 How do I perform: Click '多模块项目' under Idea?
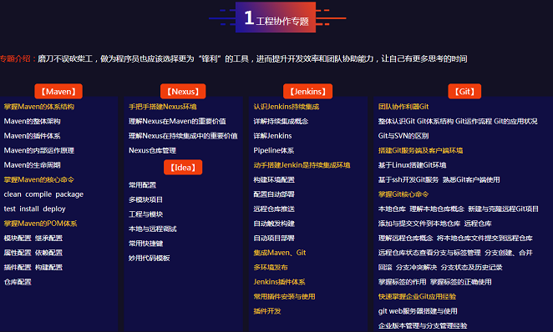(145, 200)
